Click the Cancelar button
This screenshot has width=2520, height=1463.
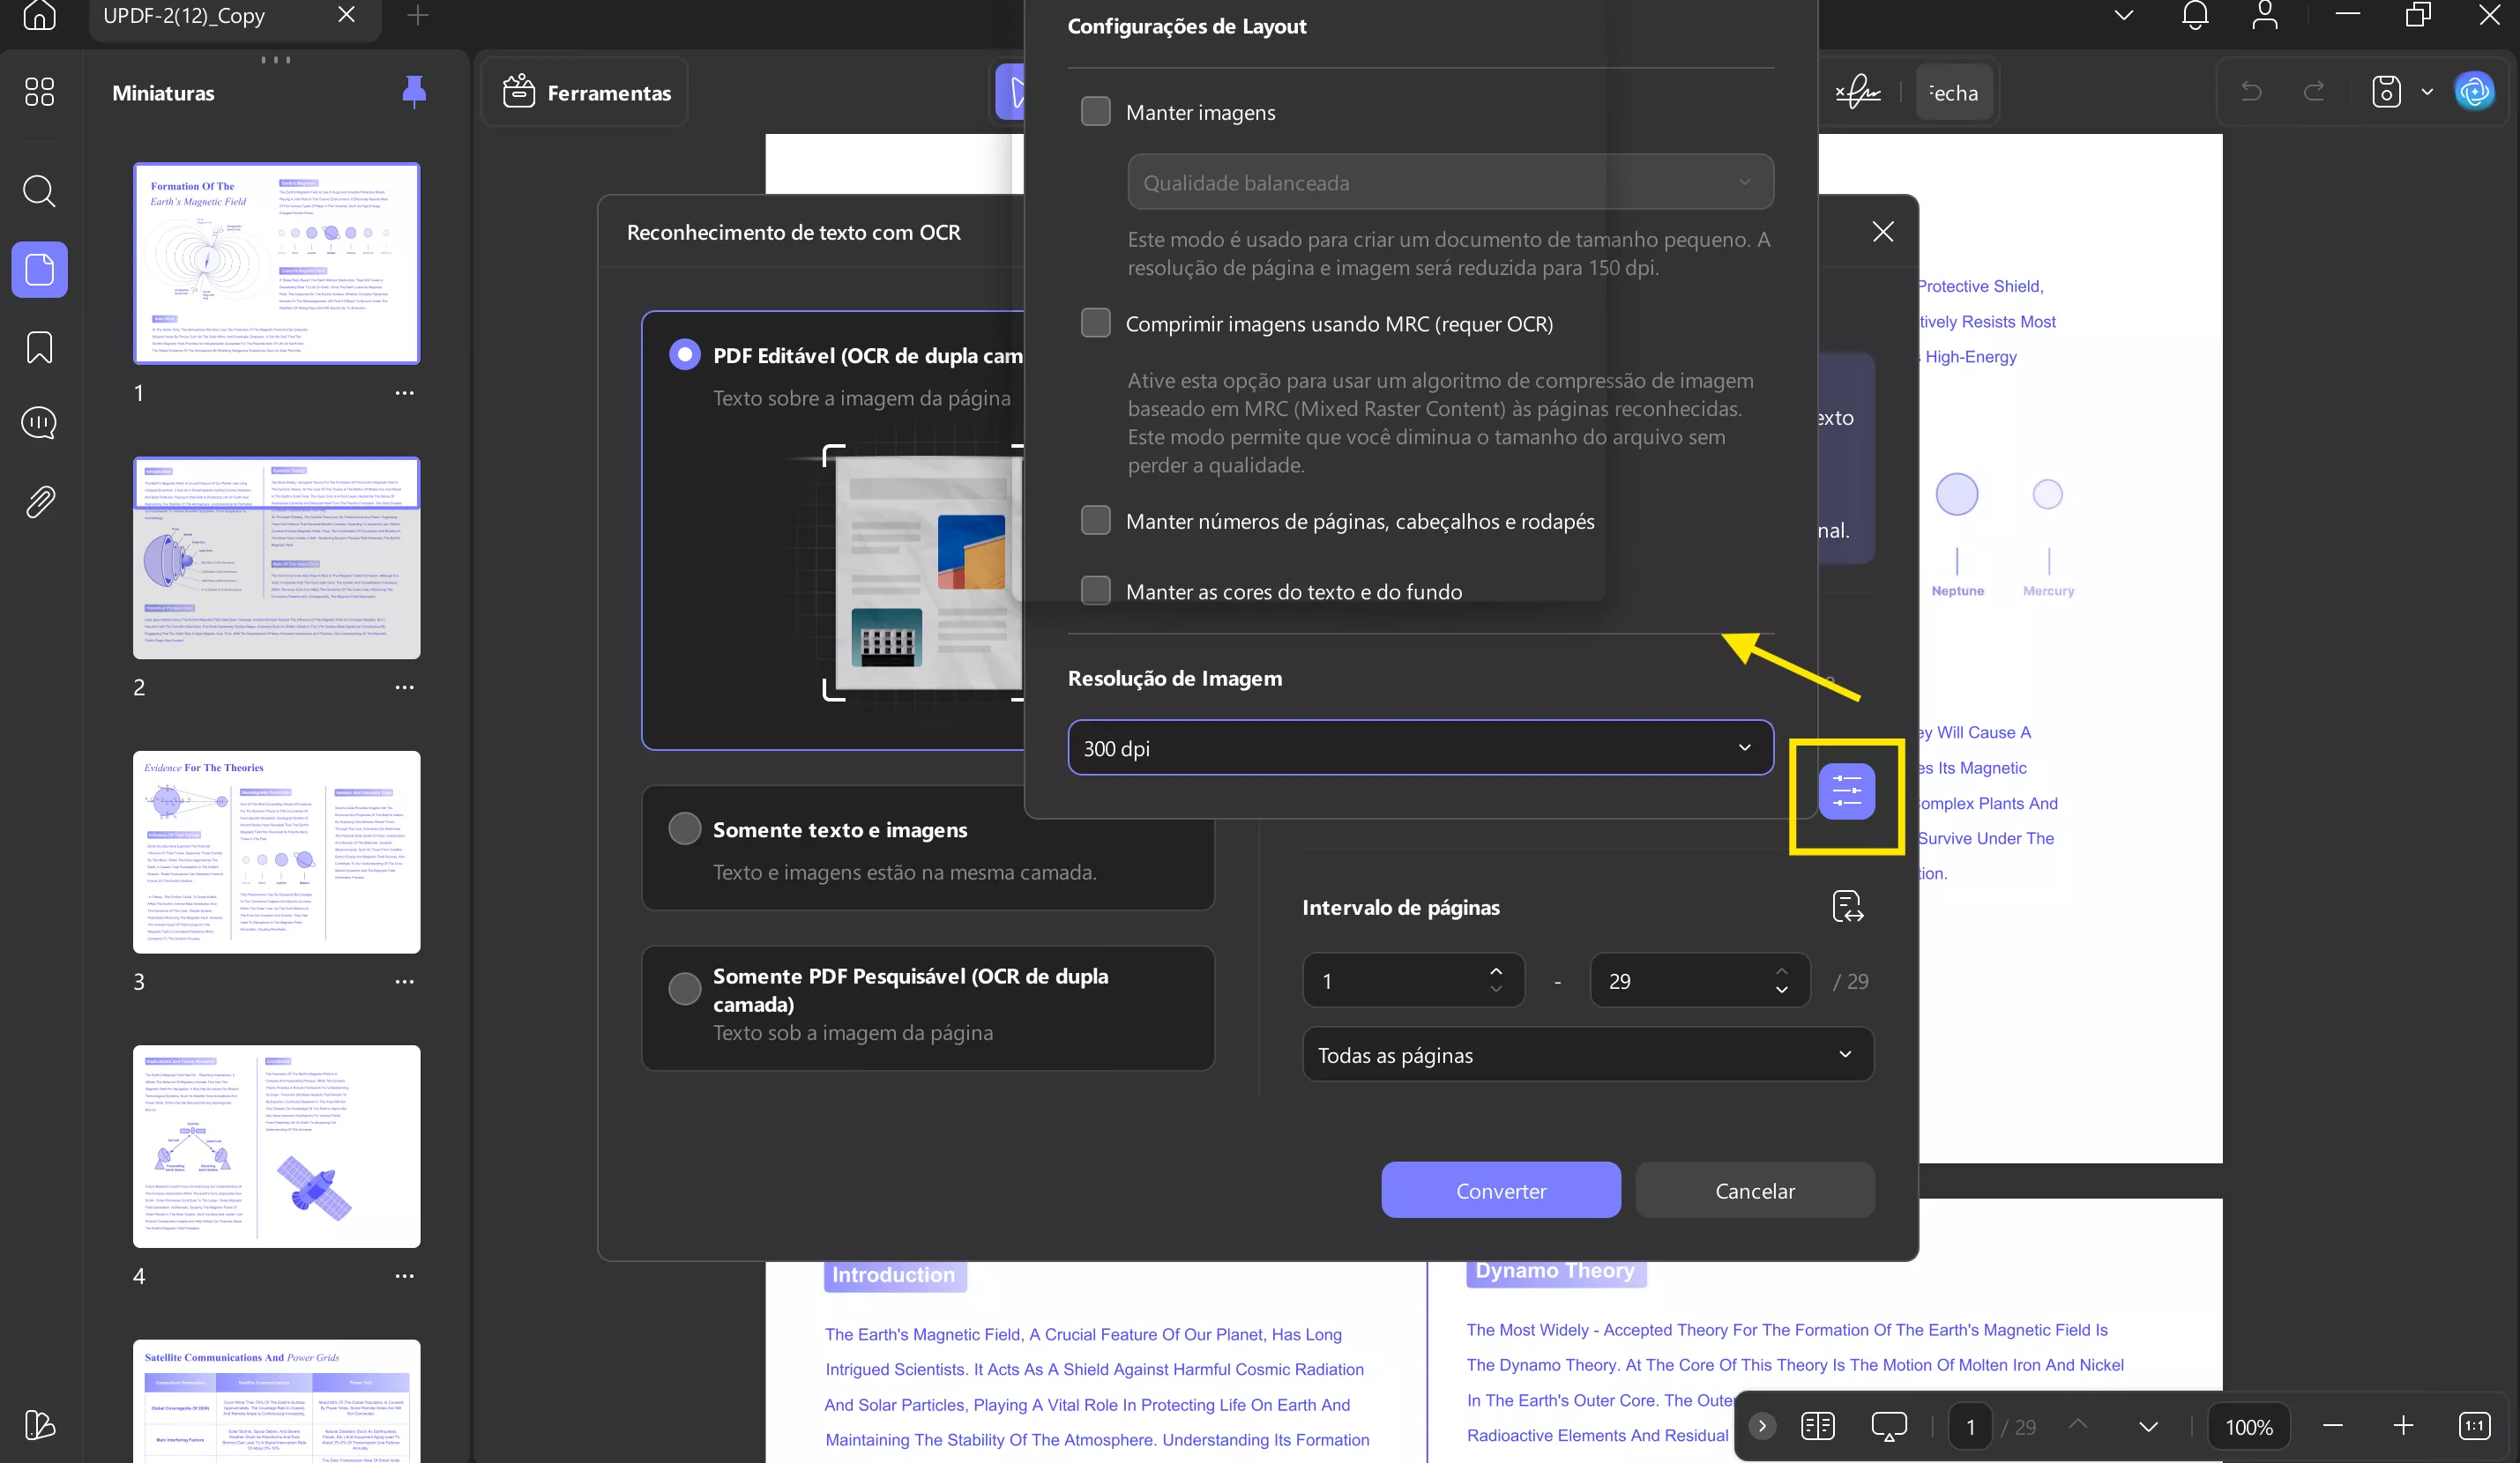(x=1754, y=1189)
